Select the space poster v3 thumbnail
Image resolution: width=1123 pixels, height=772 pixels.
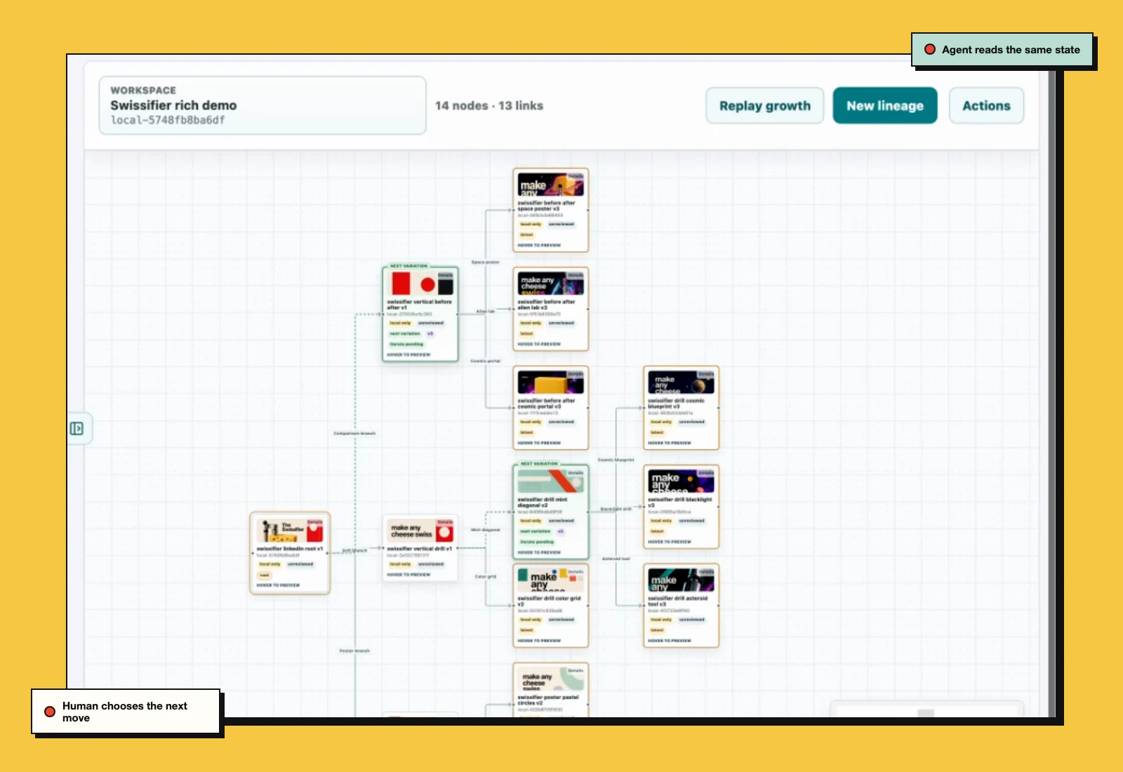(550, 185)
